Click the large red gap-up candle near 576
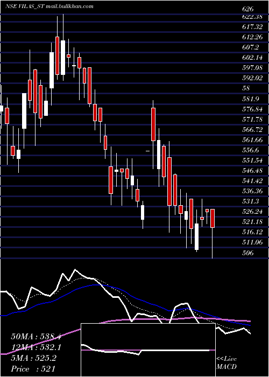The image size is (269, 377). tap(153, 124)
